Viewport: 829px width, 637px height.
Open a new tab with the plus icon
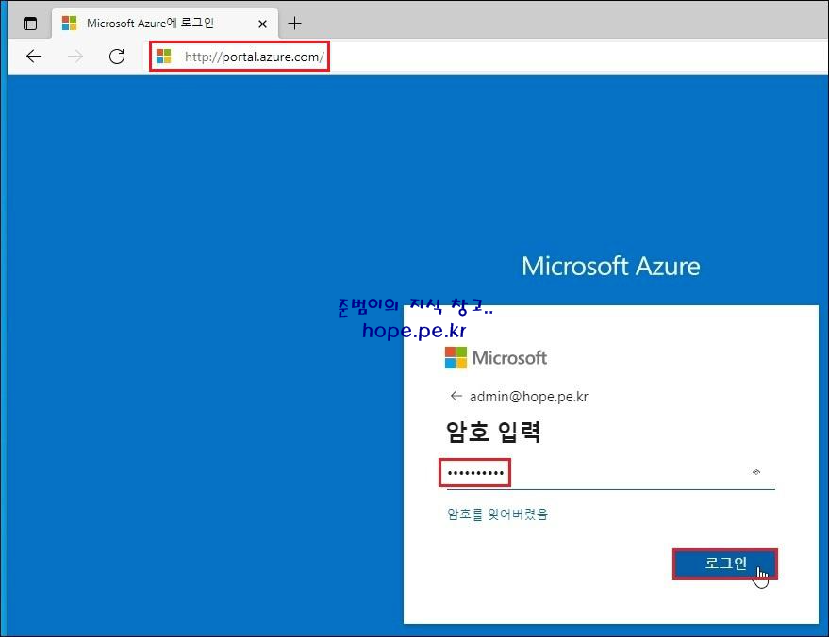(x=294, y=24)
